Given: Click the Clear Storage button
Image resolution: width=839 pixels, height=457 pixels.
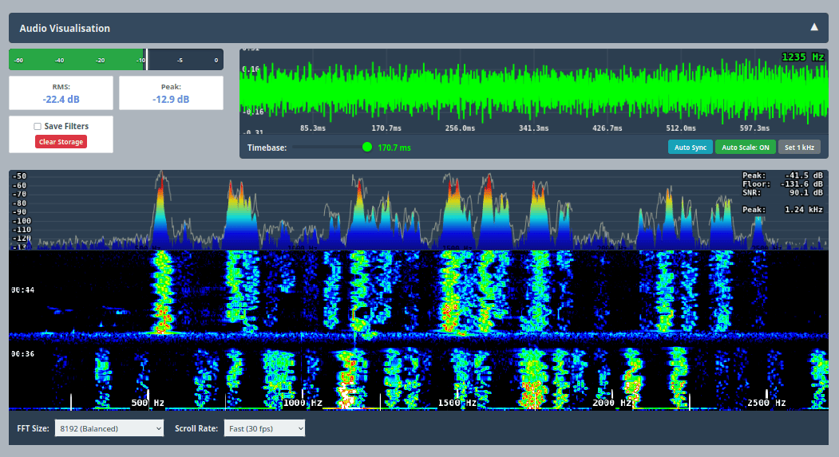Looking at the screenshot, I should (x=61, y=142).
